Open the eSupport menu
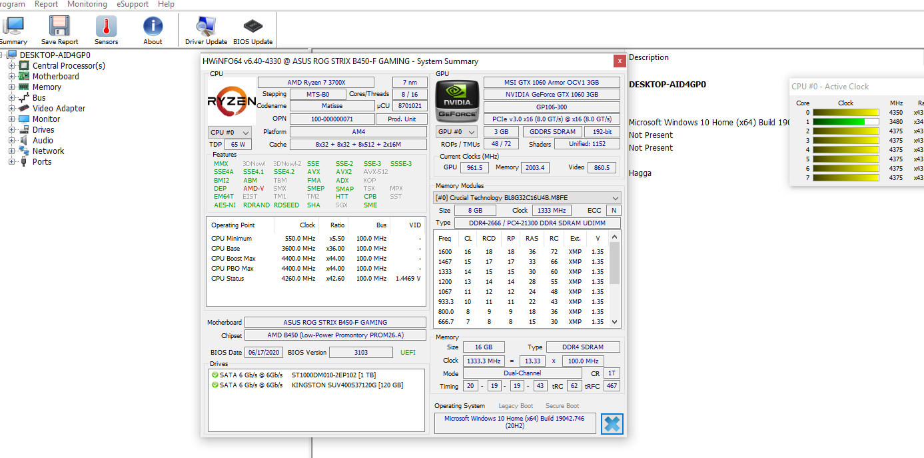924x458 pixels. (x=133, y=4)
